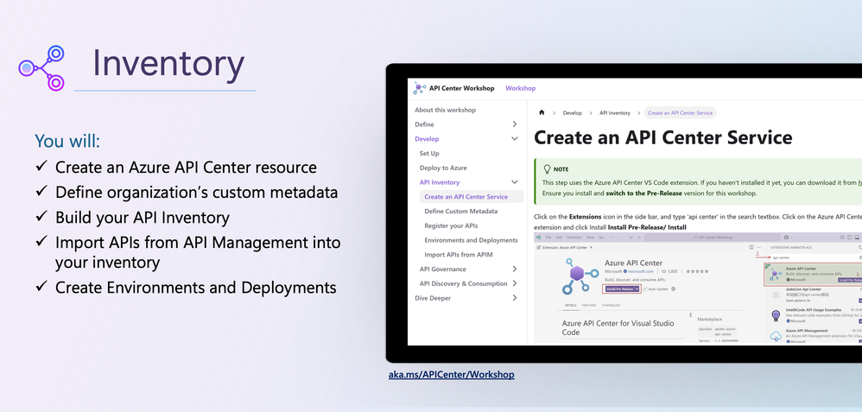862x412 pixels.
Task: Collapse the Develop section chevron
Action: [x=515, y=138]
